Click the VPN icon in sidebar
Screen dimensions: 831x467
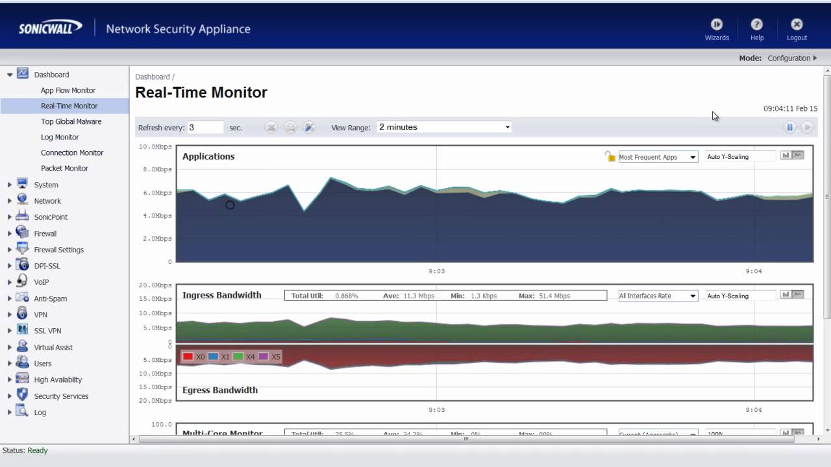pos(23,314)
